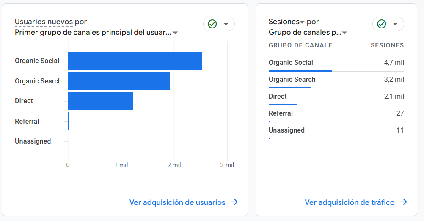Expand Grupo de canales dimension dropdown
The image size is (424, 221).
(344, 33)
